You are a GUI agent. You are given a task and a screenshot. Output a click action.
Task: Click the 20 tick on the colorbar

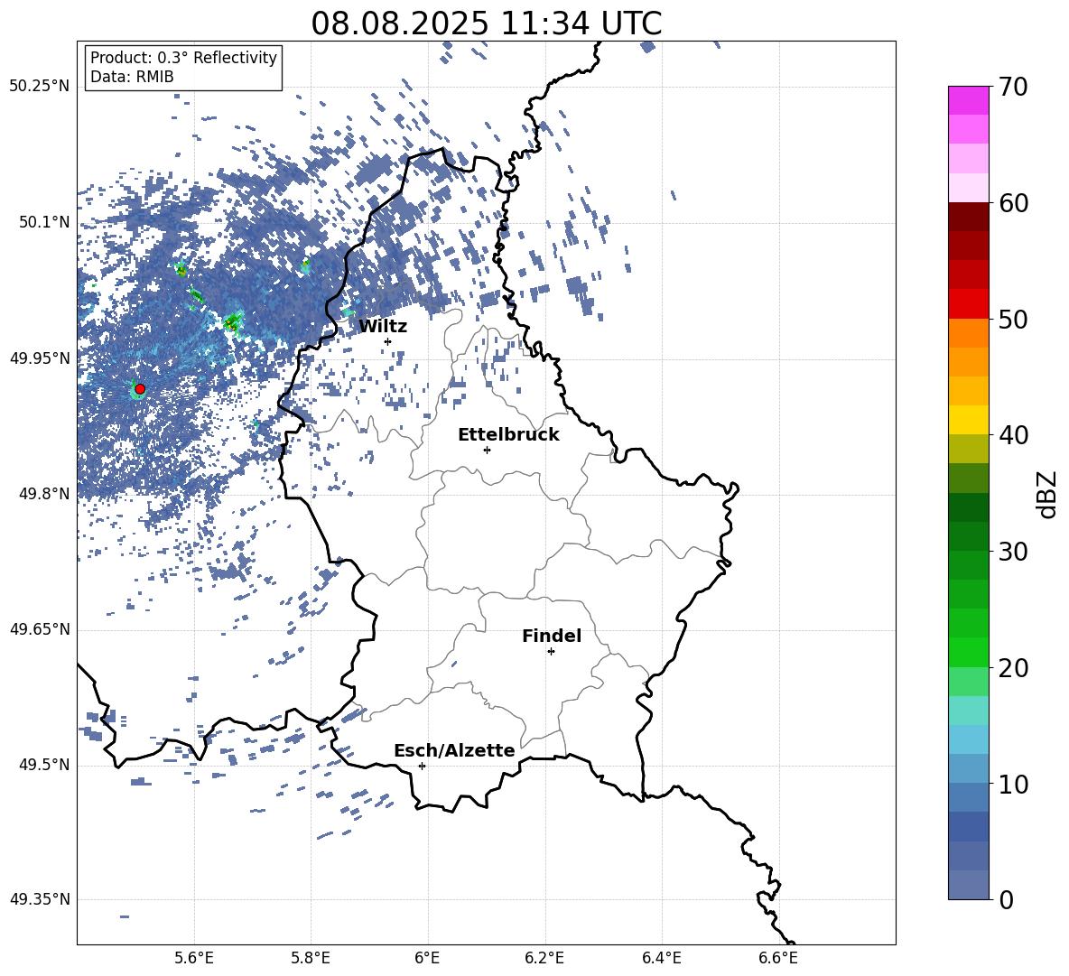click(1013, 668)
